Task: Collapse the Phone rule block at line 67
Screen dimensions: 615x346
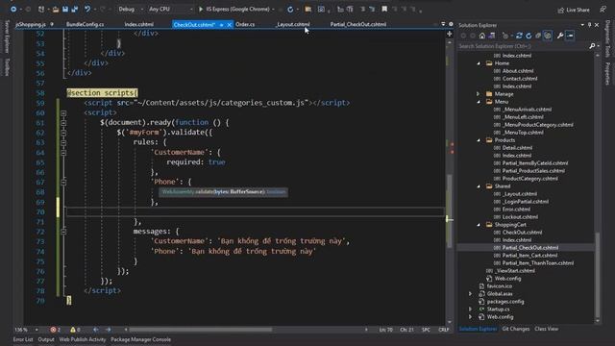Action: coord(63,182)
